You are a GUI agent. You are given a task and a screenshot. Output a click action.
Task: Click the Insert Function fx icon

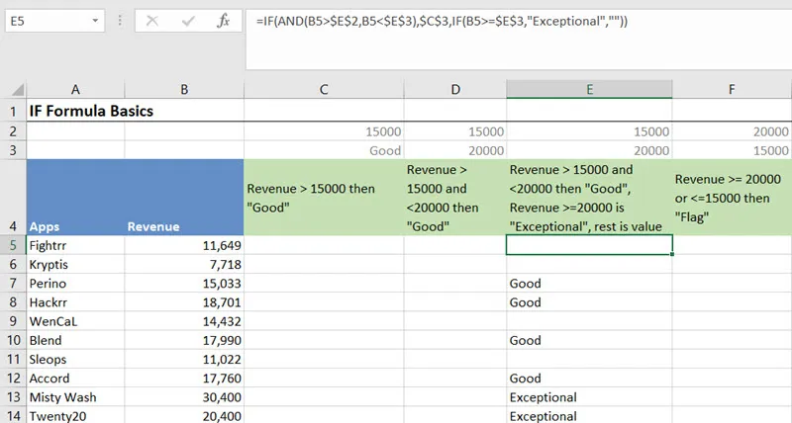point(224,21)
